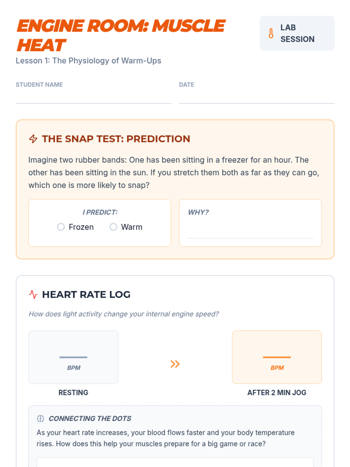Screen dimensions: 350x467
Task: Click the lightning bolt icon beside Snap Test
Action: pyautogui.click(x=33, y=139)
